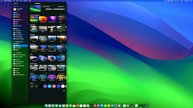Image resolution: width=193 pixels, height=108 pixels.
Task: Open the File menu
Action: click(x=14, y=1)
